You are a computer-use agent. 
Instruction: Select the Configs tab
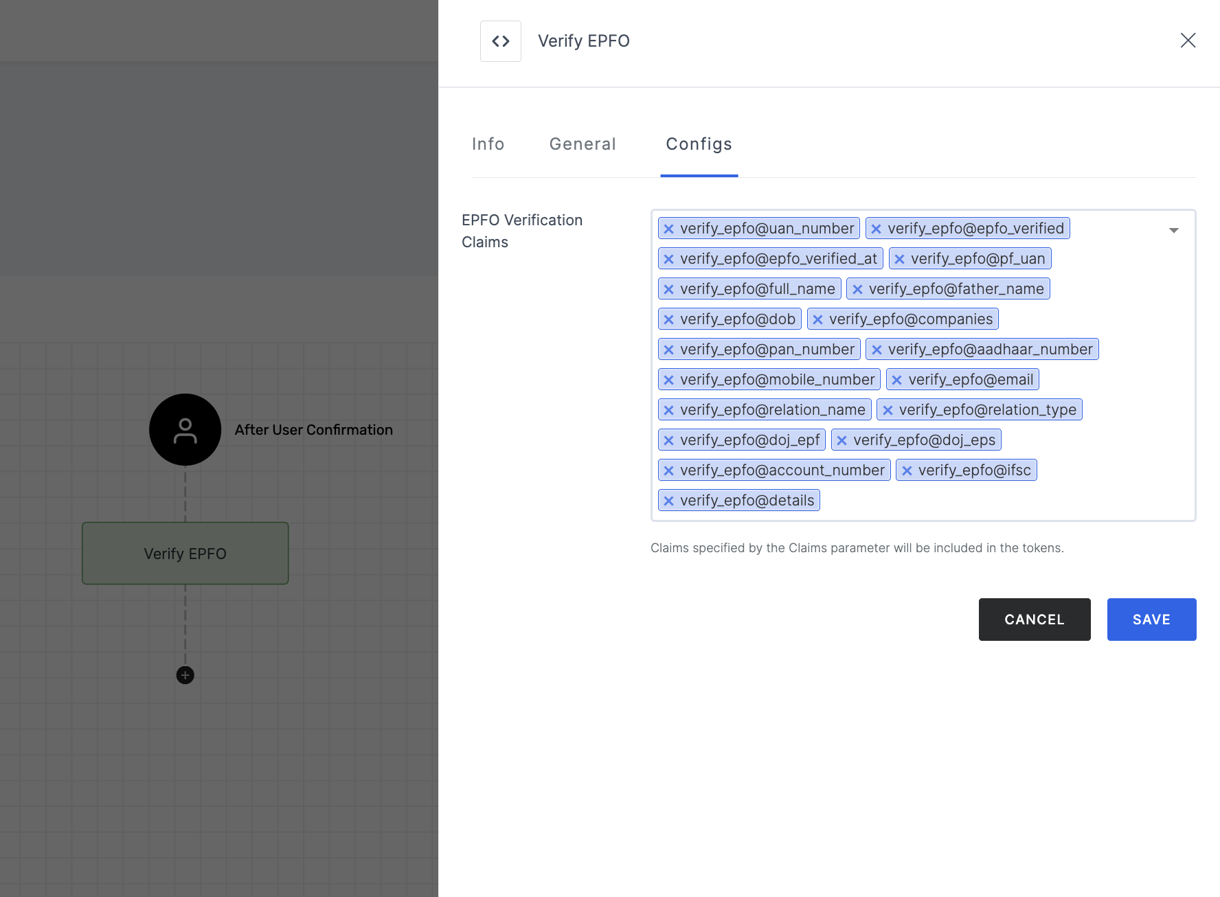coord(699,144)
